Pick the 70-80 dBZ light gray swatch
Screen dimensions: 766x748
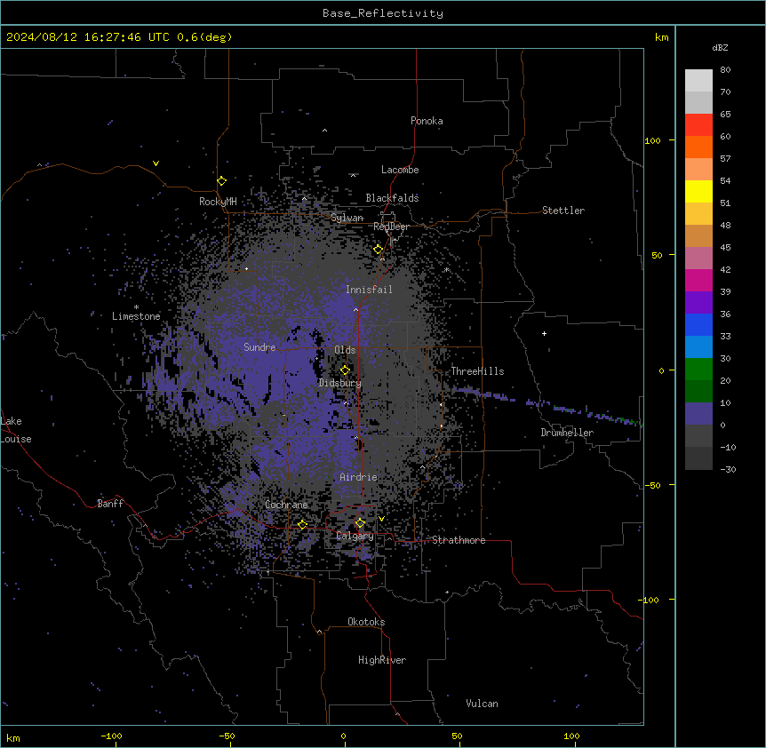[x=698, y=81]
